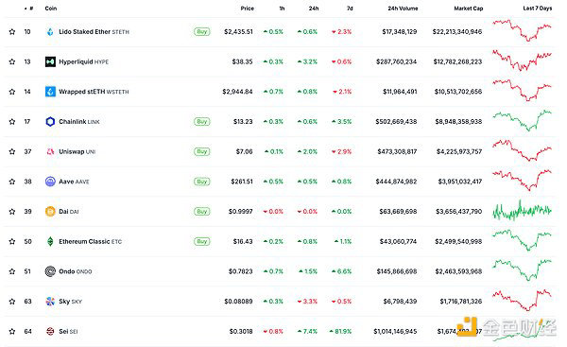Toggle favorite star for Sky row
567x347 pixels.
point(12,302)
